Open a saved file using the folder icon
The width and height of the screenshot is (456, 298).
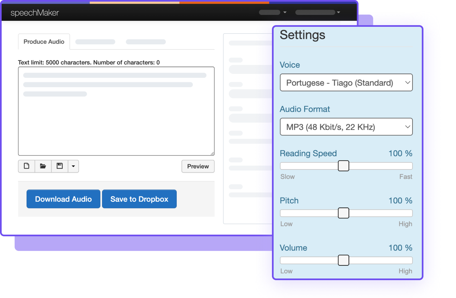43,166
